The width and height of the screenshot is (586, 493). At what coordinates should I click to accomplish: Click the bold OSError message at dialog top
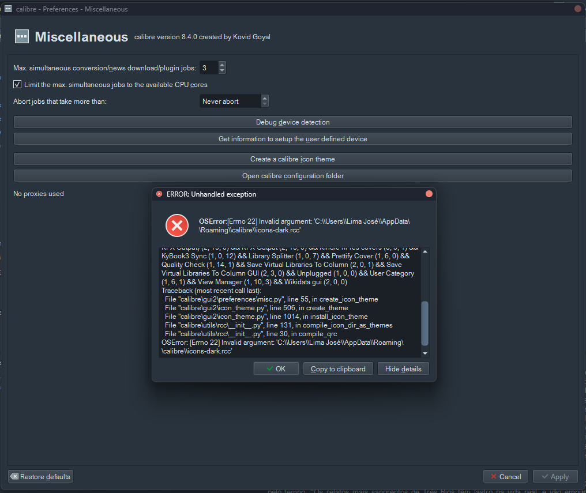pos(305,225)
